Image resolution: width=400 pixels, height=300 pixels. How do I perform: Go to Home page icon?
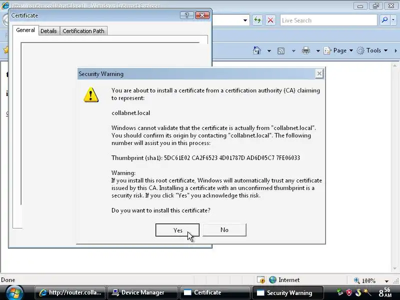[257, 50]
